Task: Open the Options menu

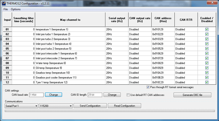Action: (16, 9)
